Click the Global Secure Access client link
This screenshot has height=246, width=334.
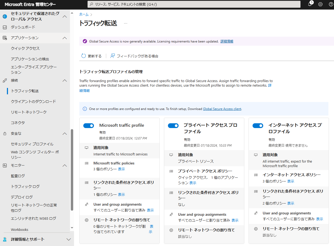pos(222,109)
